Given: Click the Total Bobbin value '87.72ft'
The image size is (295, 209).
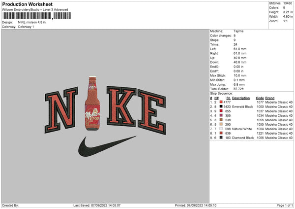Looking at the screenshot, I should click(x=238, y=89).
